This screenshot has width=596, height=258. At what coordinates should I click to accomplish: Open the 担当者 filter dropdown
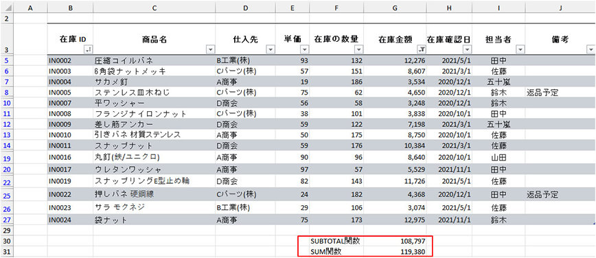click(520, 49)
